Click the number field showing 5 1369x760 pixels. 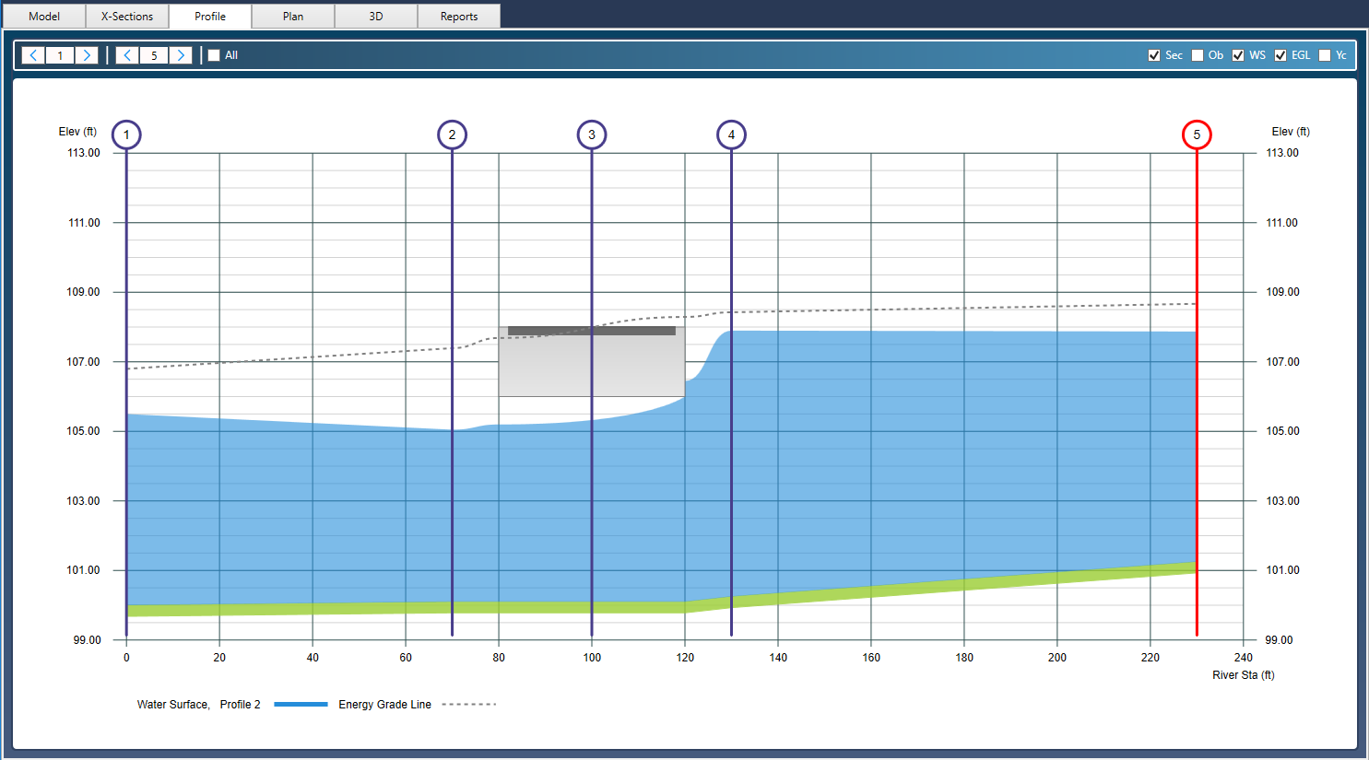154,54
